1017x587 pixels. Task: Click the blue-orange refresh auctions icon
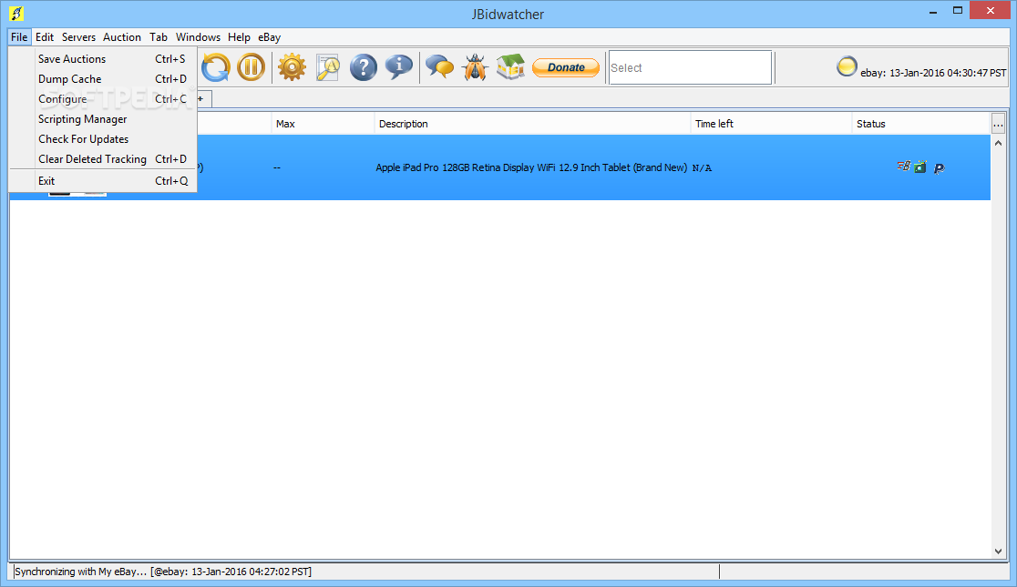(216, 67)
